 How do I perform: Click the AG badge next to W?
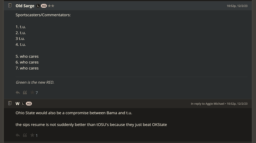(x=29, y=104)
